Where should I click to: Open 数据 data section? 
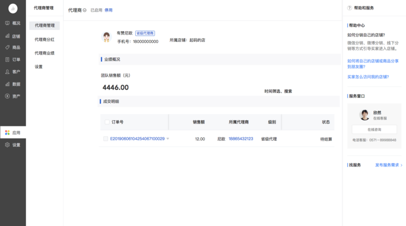(13, 84)
